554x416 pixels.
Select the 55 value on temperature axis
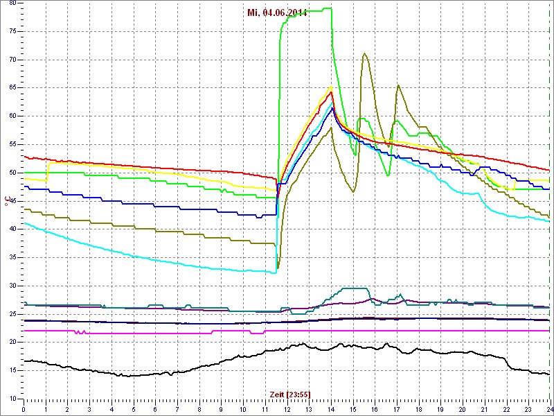[12, 144]
